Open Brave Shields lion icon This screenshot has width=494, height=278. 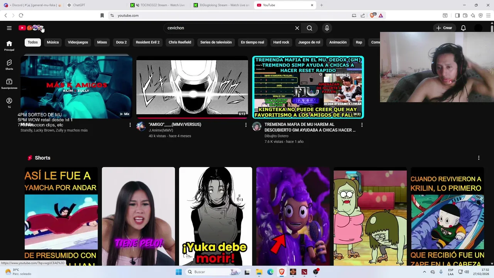click(x=372, y=15)
